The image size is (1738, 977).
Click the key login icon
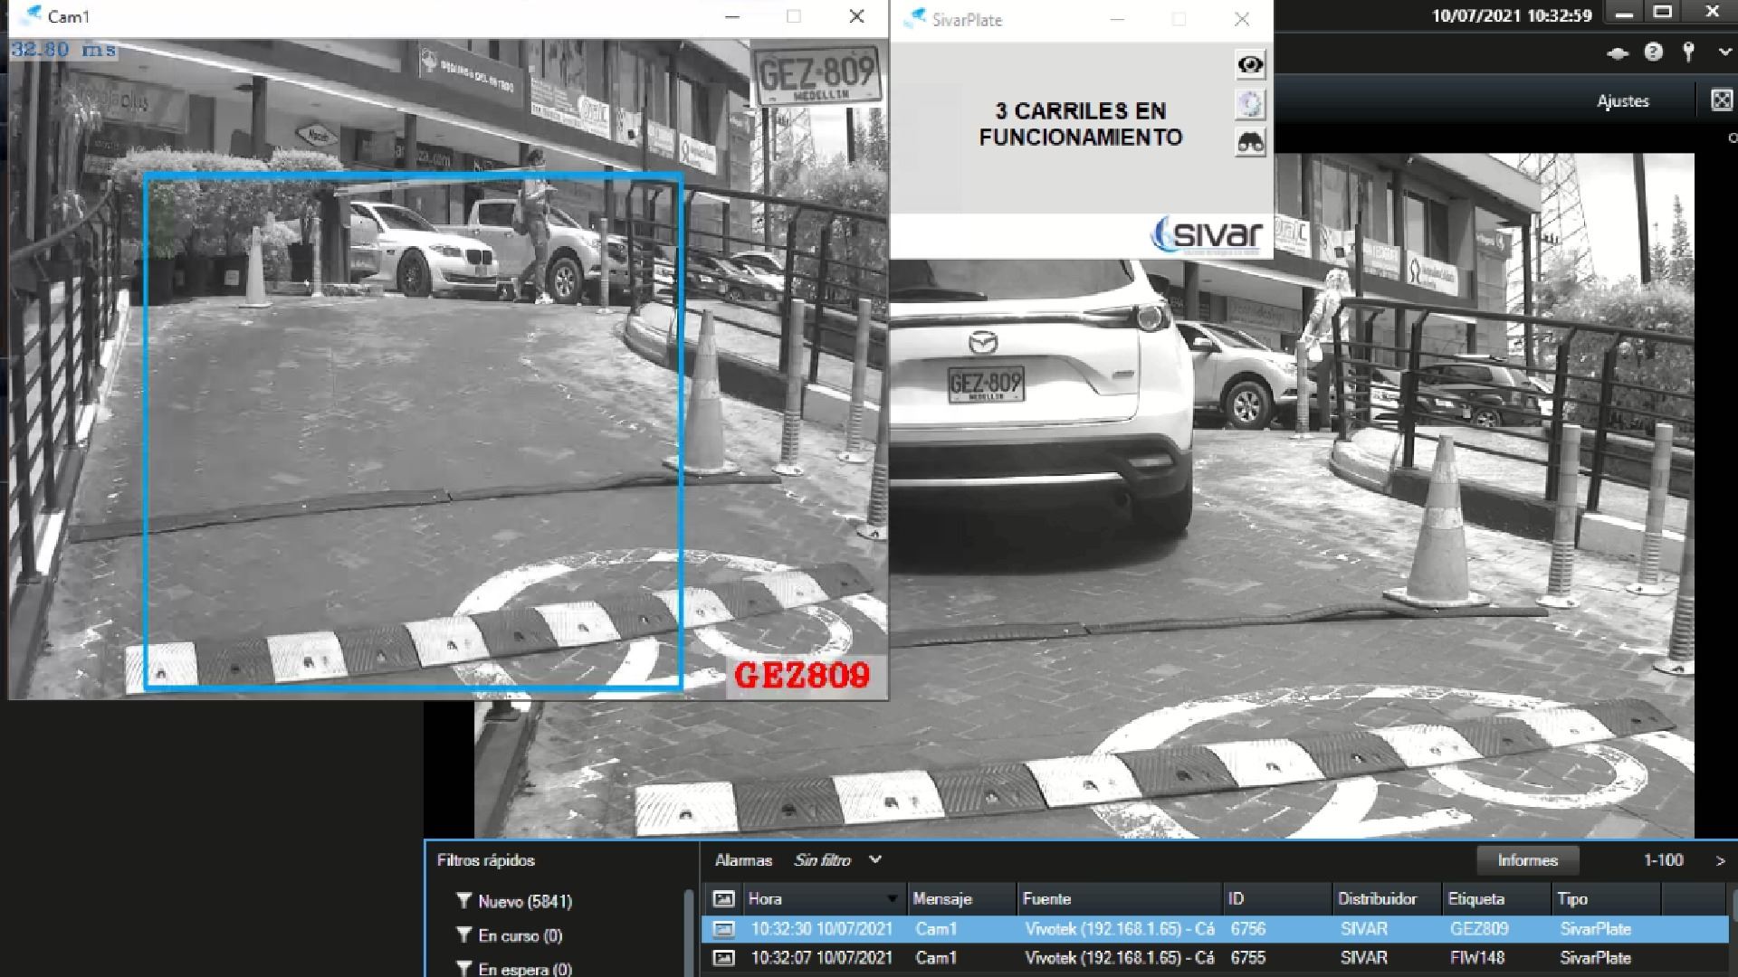pyautogui.click(x=1688, y=52)
